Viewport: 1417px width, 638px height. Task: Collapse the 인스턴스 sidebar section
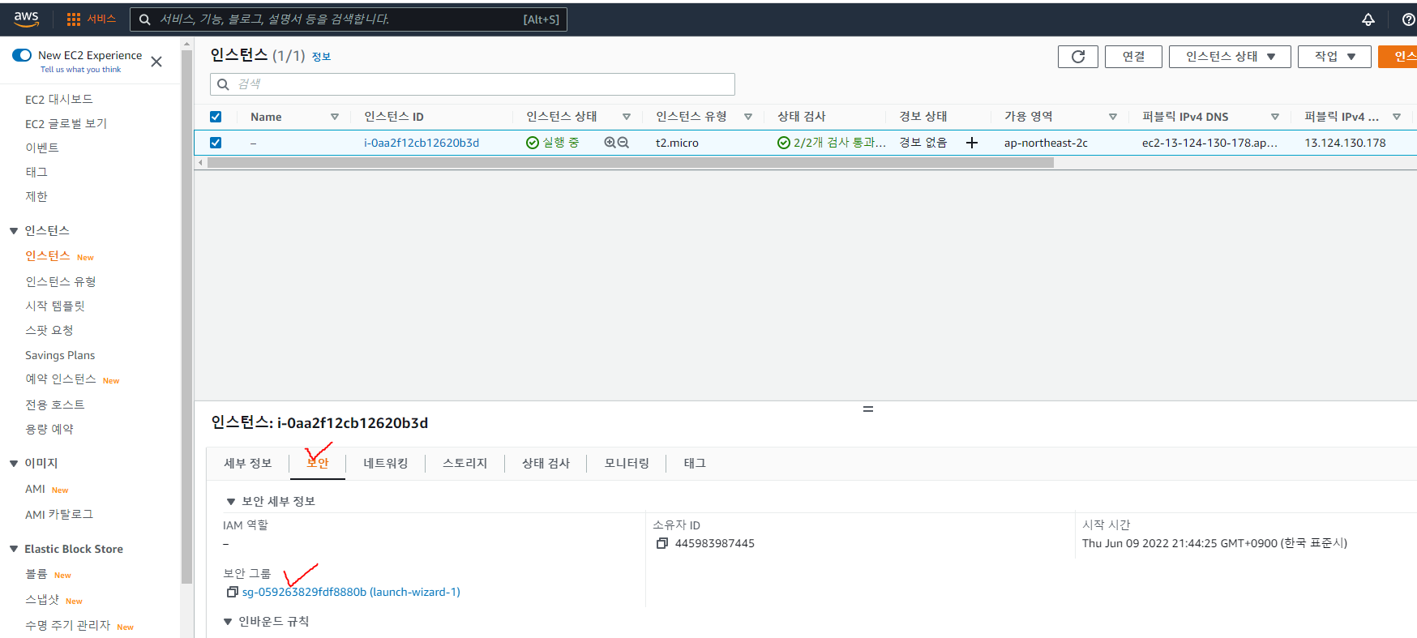(x=14, y=231)
